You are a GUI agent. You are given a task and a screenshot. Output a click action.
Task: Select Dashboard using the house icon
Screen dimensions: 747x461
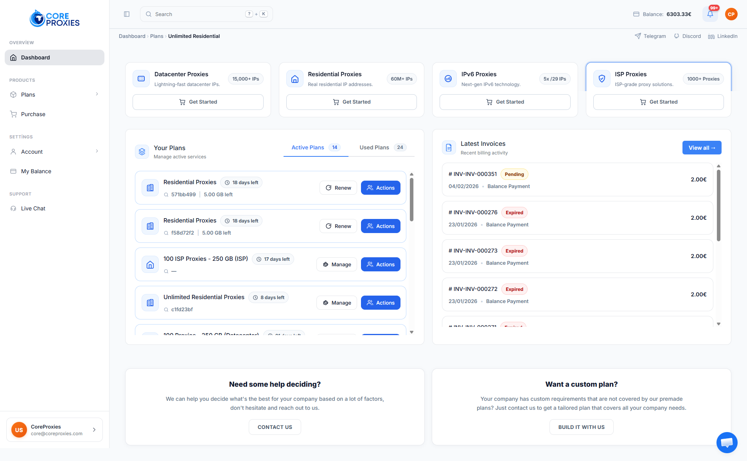tap(13, 57)
